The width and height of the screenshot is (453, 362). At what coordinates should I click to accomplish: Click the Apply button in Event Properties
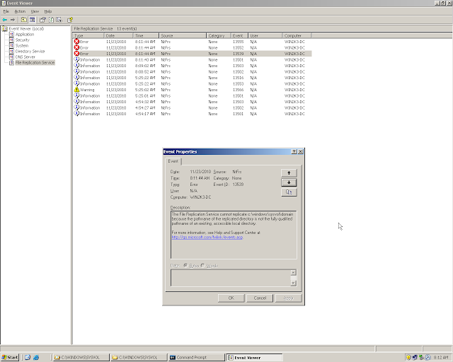click(x=288, y=298)
